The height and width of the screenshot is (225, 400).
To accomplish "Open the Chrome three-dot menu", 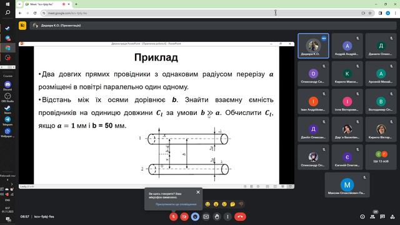I will [396, 13].
